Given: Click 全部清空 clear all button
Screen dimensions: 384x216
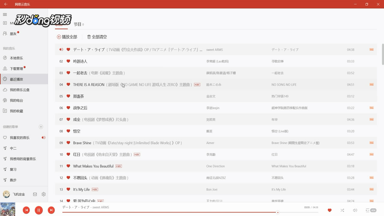Looking at the screenshot, I should click(x=97, y=37).
